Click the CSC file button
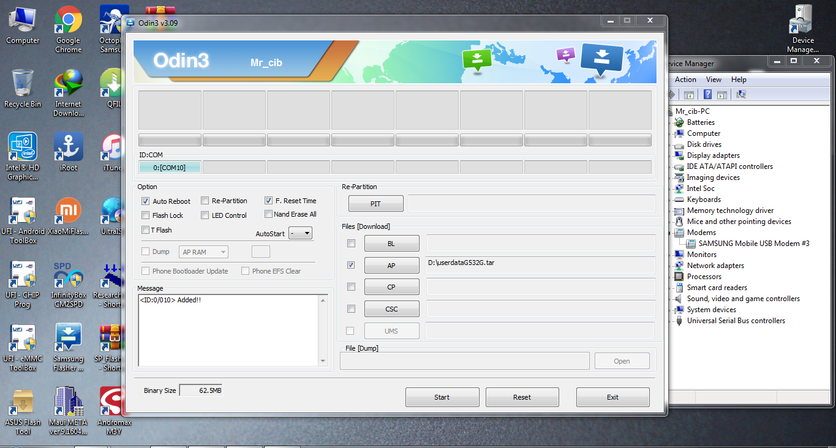 (x=391, y=309)
